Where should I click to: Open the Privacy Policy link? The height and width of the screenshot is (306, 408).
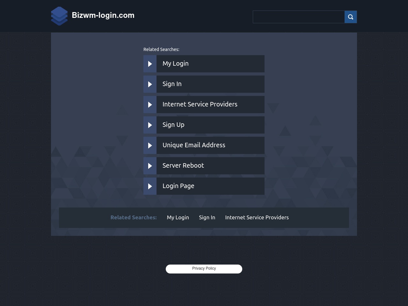point(204,269)
